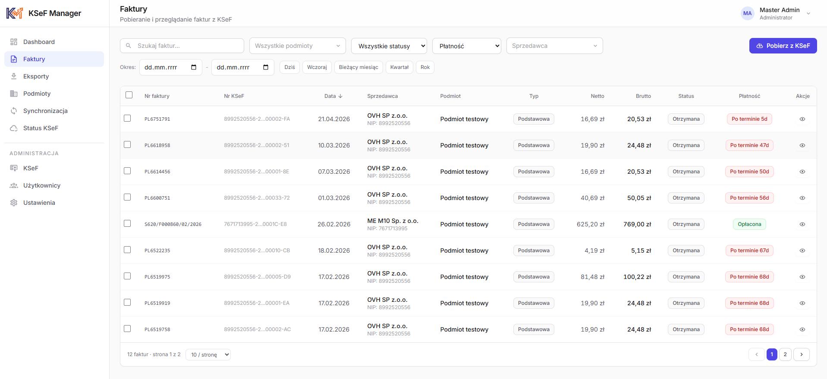This screenshot has height=379, width=827.
Task: Open Synchronizacja in the sidebar
Action: pyautogui.click(x=54, y=111)
